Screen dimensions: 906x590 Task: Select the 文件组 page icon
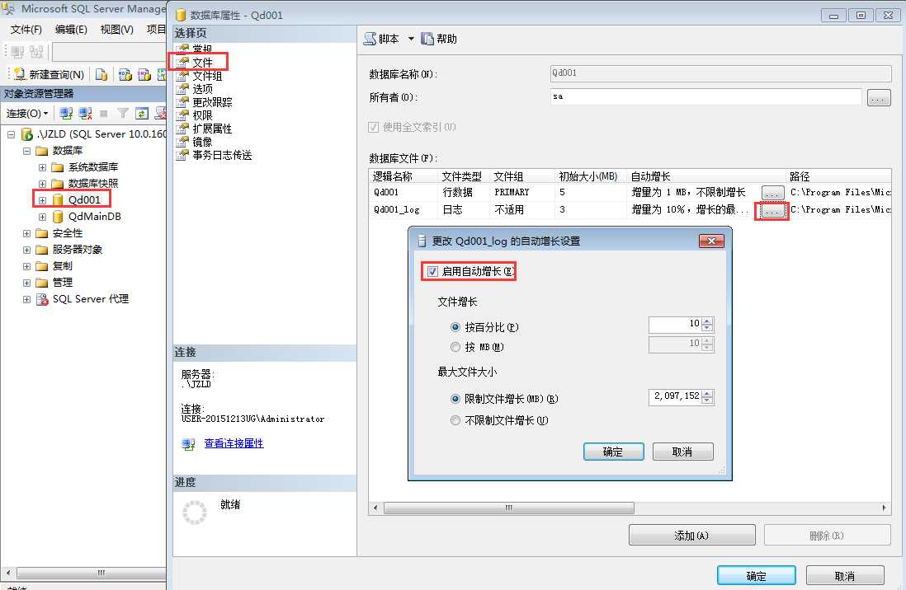[182, 75]
